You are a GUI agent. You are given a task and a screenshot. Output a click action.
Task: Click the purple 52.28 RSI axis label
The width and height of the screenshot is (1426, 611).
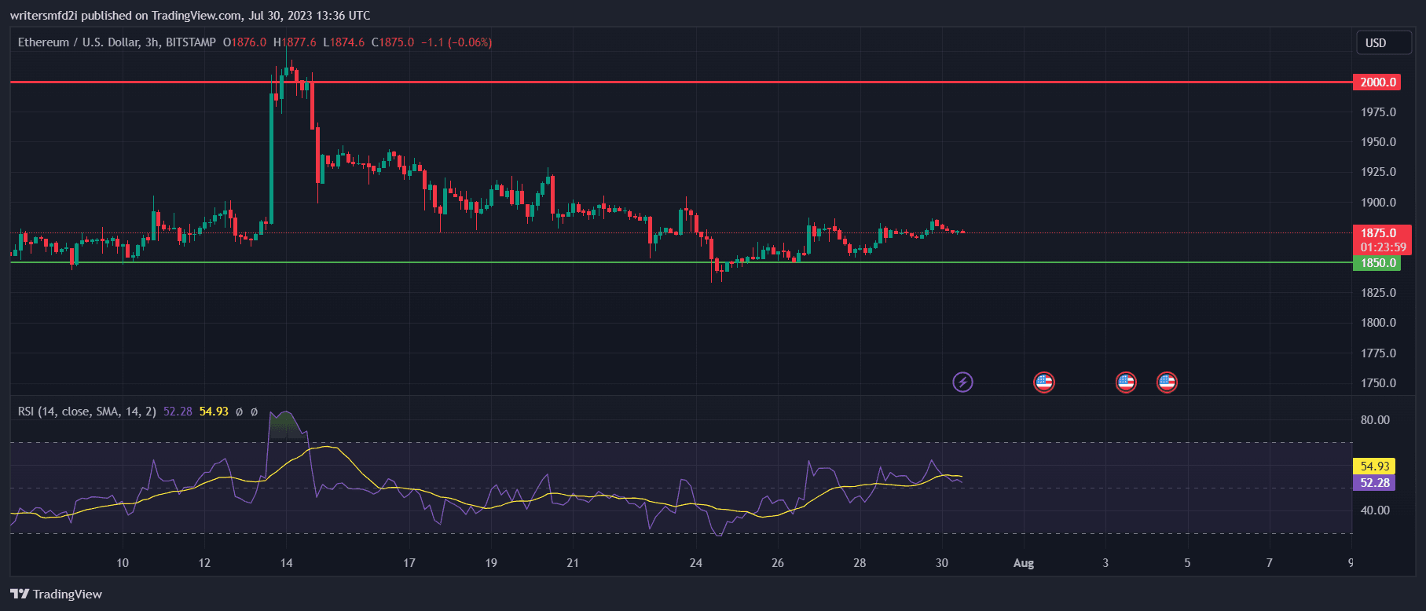(x=1374, y=483)
